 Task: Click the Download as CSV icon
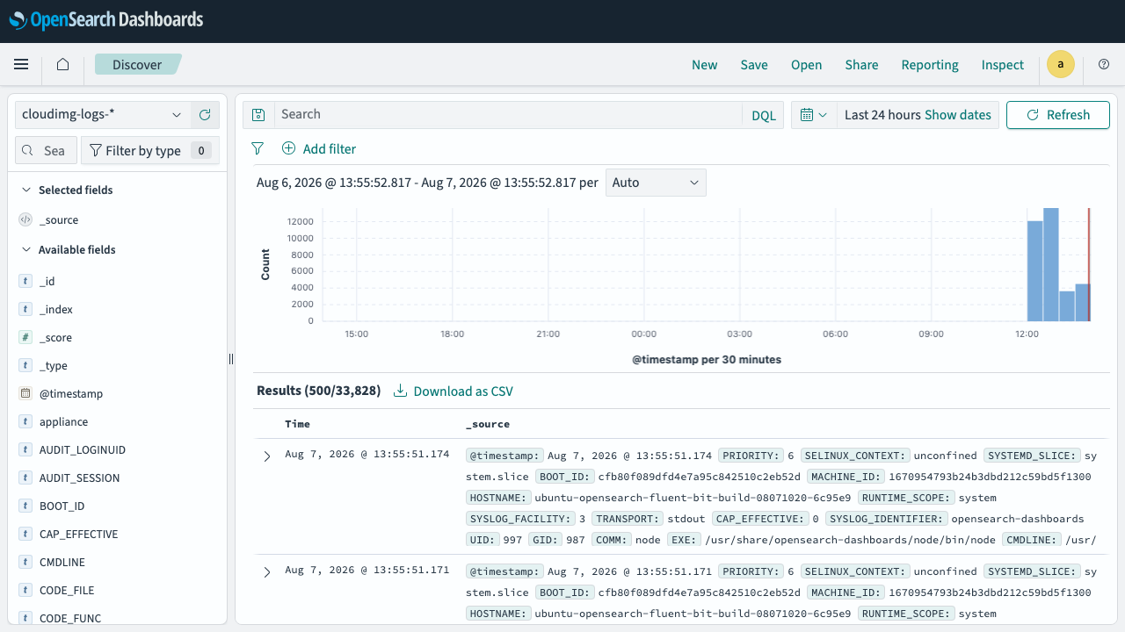pos(400,391)
